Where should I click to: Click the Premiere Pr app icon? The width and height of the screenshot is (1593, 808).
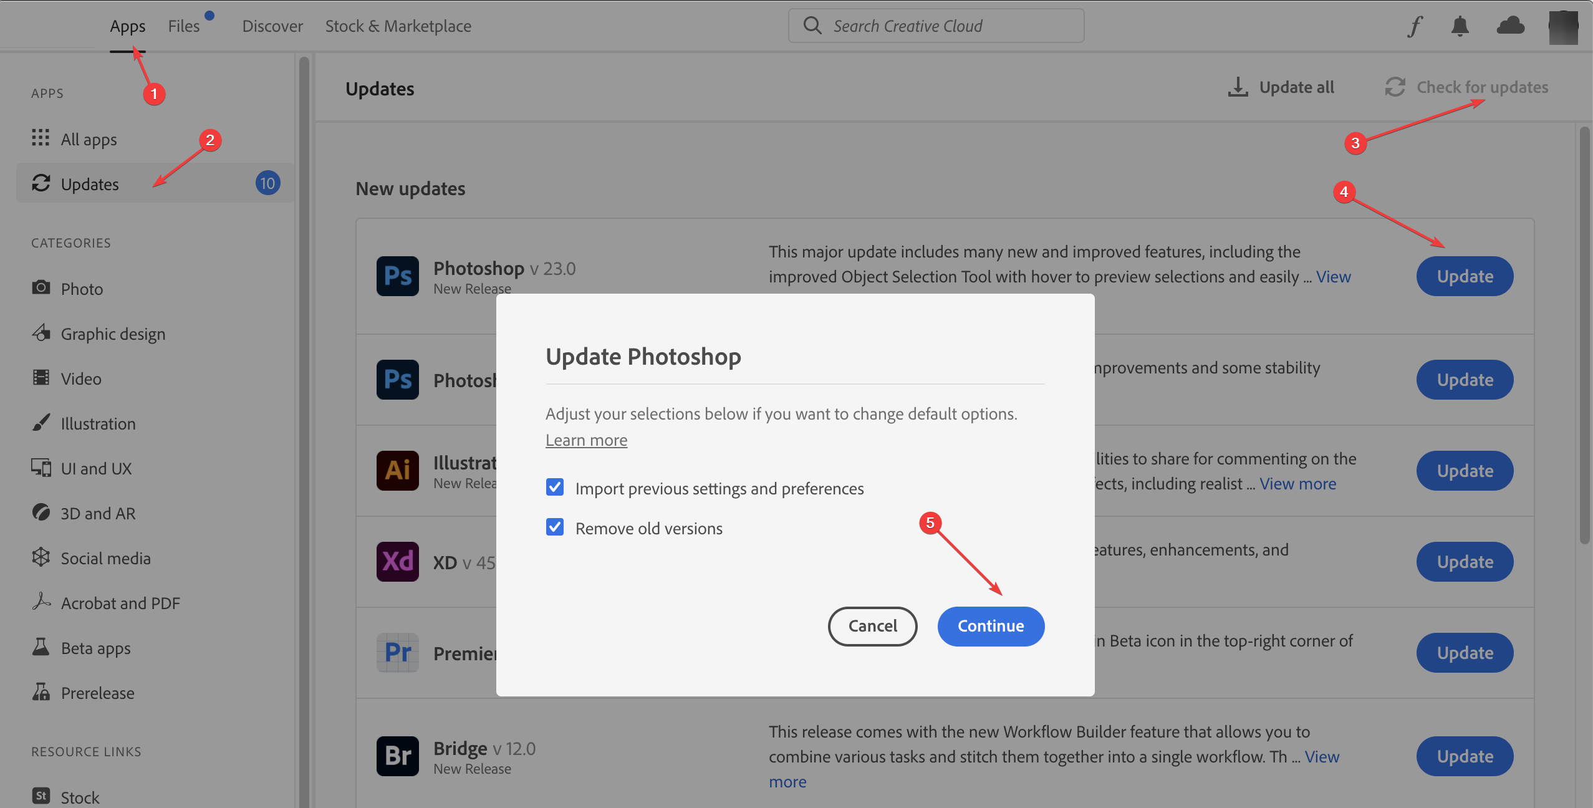click(x=398, y=652)
